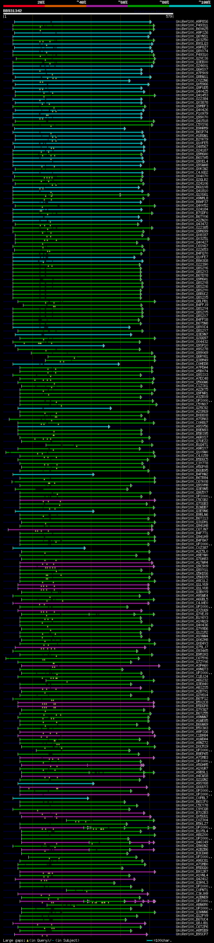Select subject UniRef100_Q3E9N7
Viewport: 214px width, 943px height.
pyautogui.click(x=192, y=334)
